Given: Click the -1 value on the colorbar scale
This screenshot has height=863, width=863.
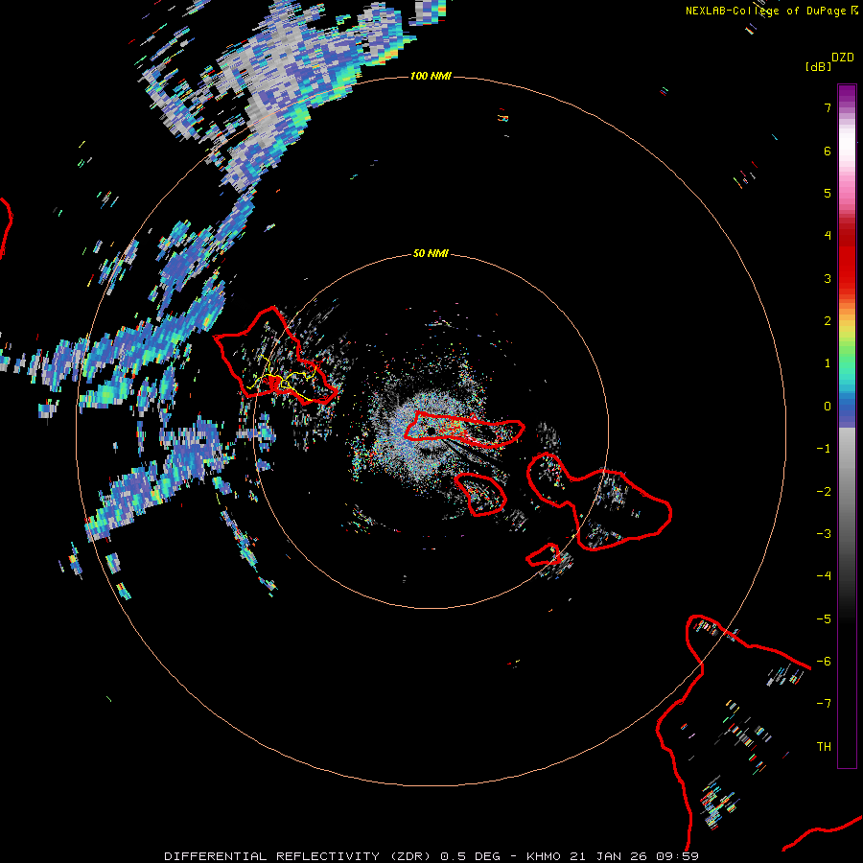Looking at the screenshot, I should [x=824, y=449].
